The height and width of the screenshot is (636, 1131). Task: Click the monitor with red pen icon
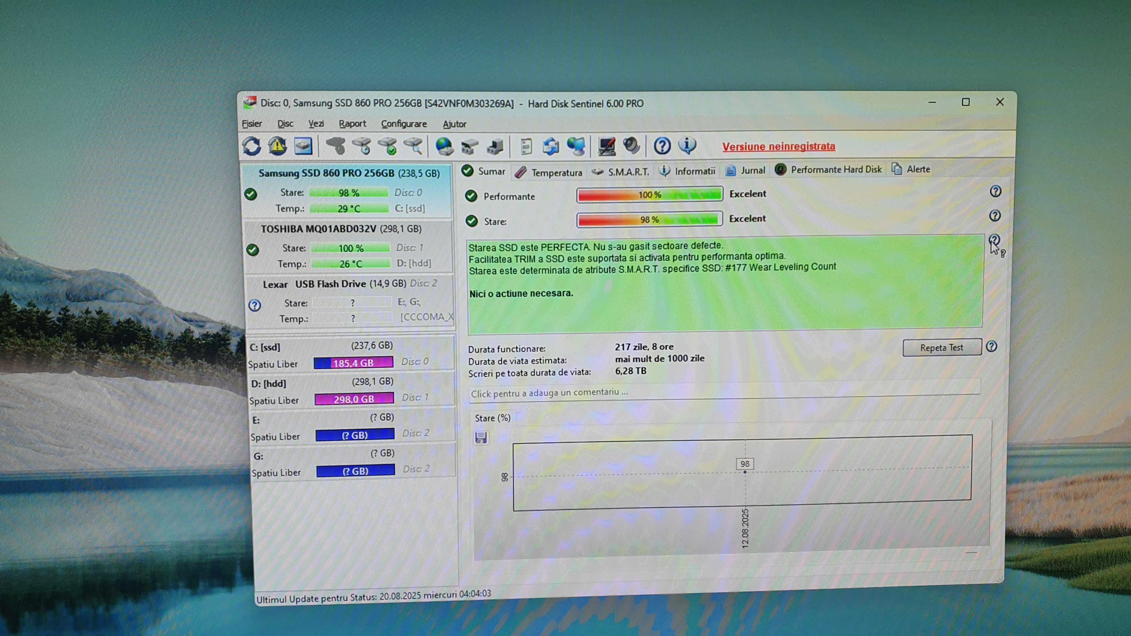606,146
